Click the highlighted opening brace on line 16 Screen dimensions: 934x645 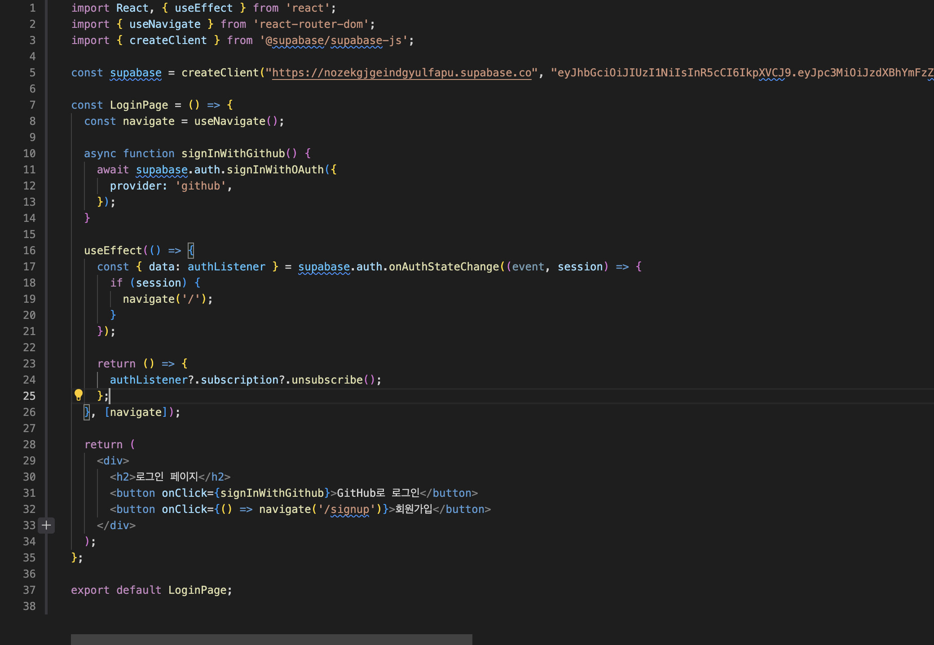(191, 251)
